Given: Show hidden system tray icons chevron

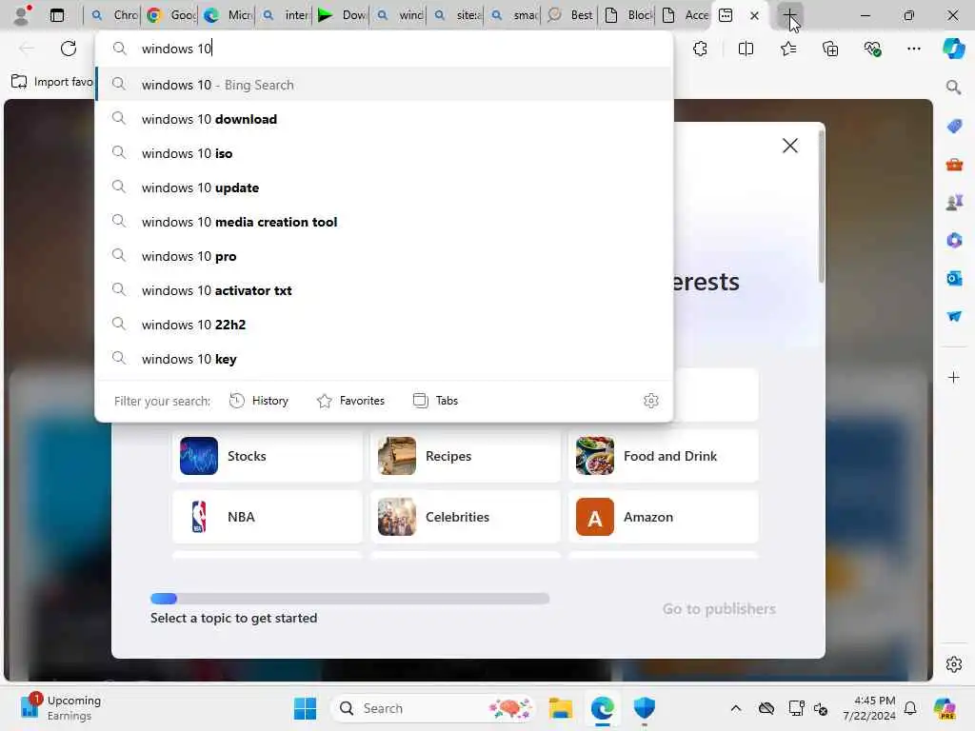Looking at the screenshot, I should 736,708.
